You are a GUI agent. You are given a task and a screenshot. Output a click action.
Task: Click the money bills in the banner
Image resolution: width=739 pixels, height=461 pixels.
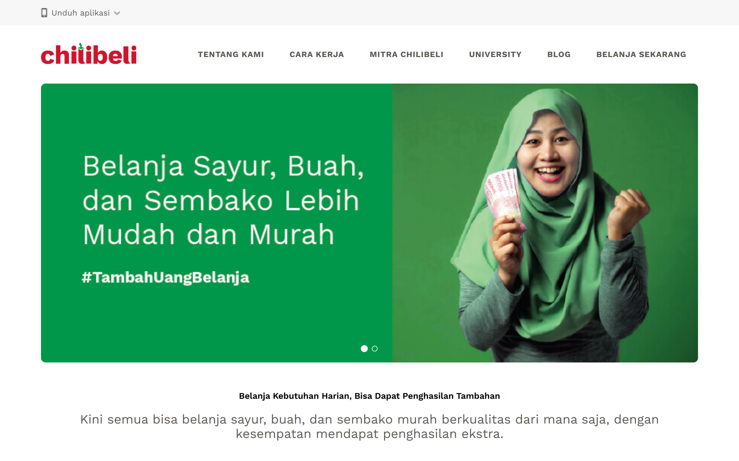pyautogui.click(x=502, y=194)
